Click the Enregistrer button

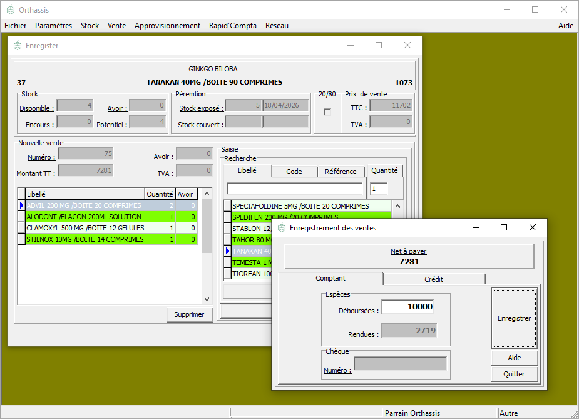[514, 318]
